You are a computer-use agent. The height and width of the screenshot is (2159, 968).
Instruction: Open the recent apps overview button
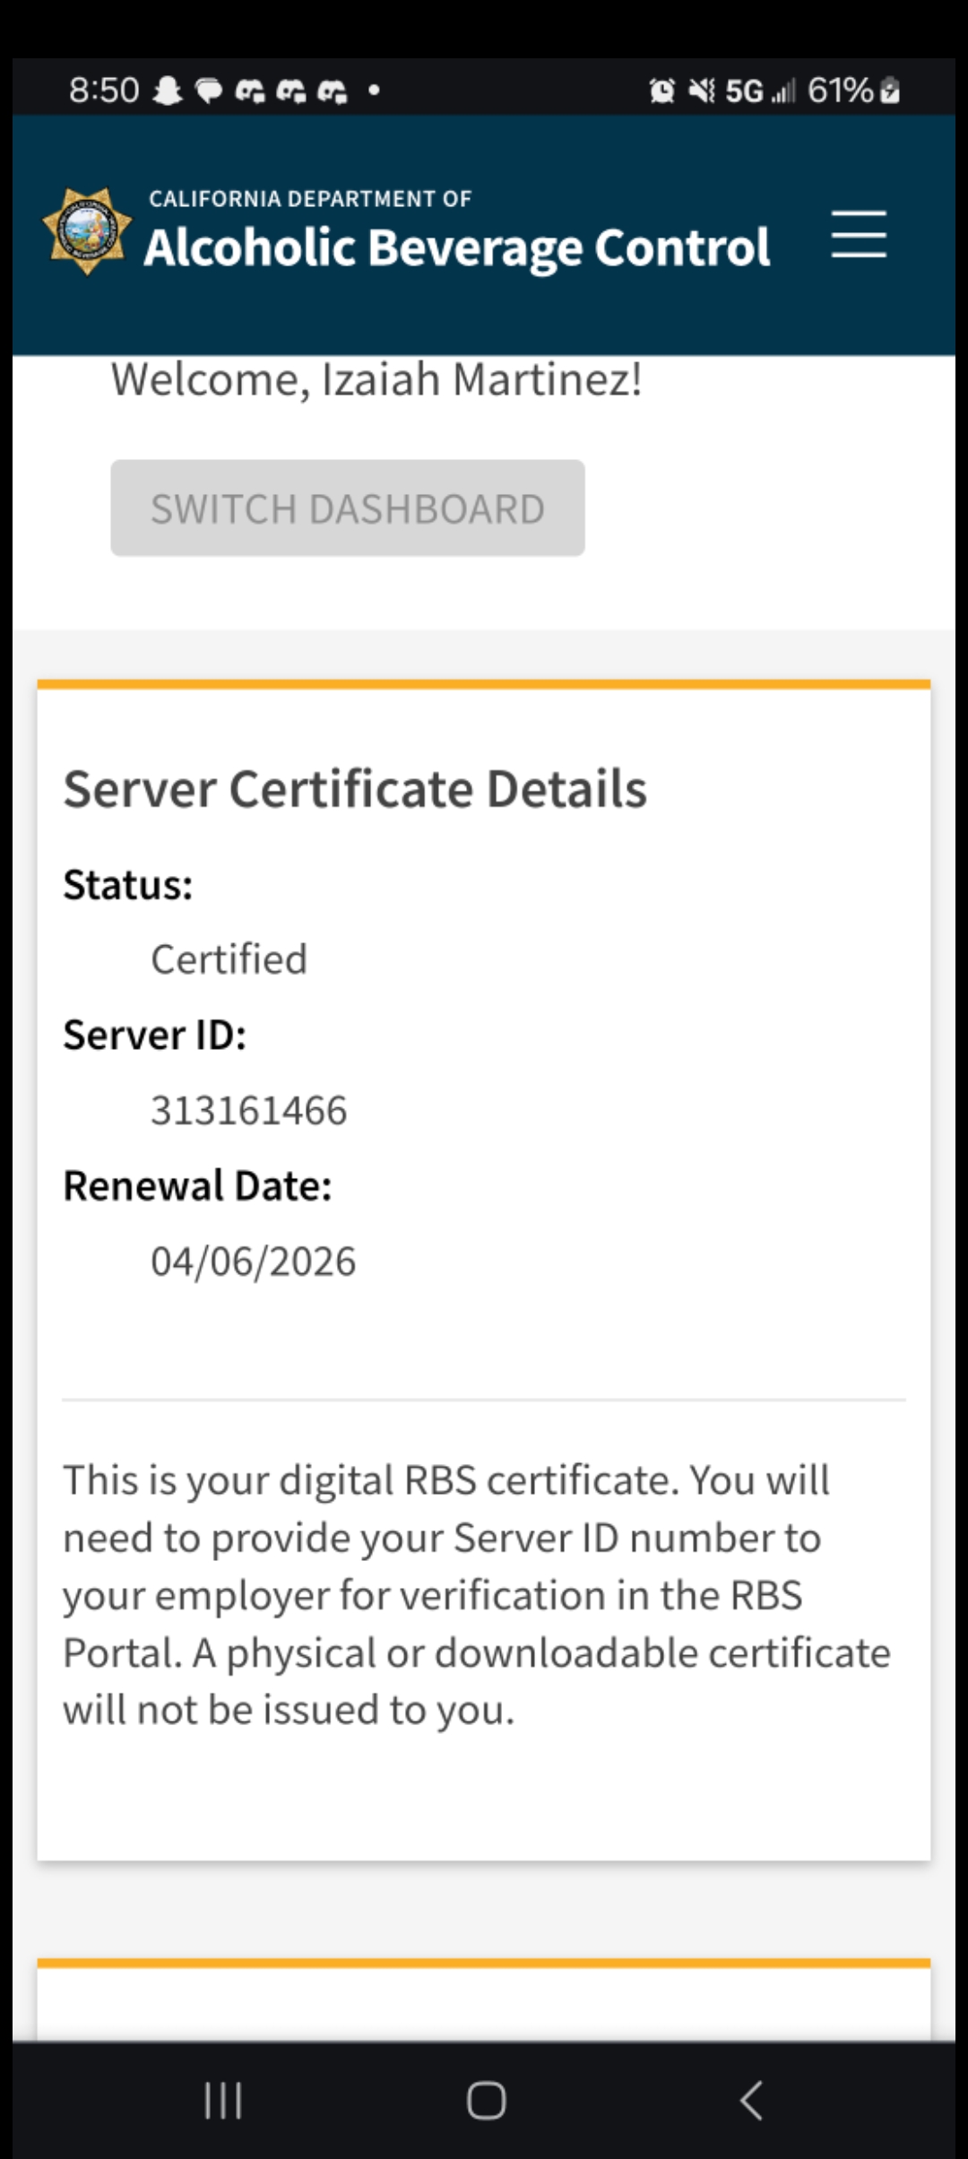(x=222, y=2100)
